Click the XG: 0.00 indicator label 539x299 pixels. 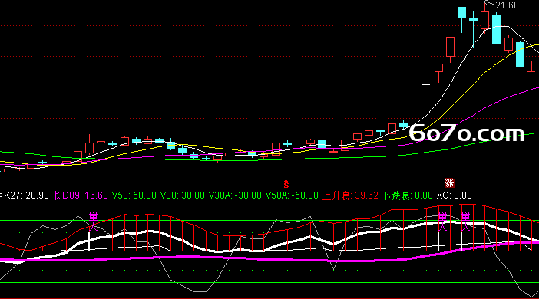pos(454,195)
